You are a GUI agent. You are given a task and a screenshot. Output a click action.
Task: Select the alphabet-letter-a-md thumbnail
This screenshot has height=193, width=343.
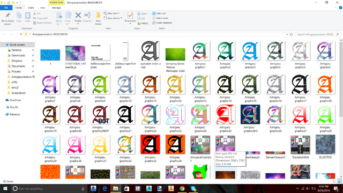click(150, 51)
